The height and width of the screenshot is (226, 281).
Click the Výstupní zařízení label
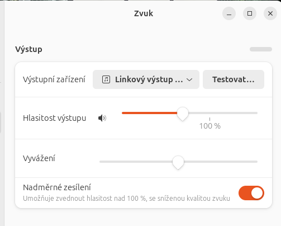tap(54, 79)
